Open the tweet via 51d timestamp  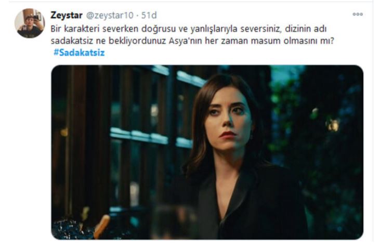coord(149,15)
